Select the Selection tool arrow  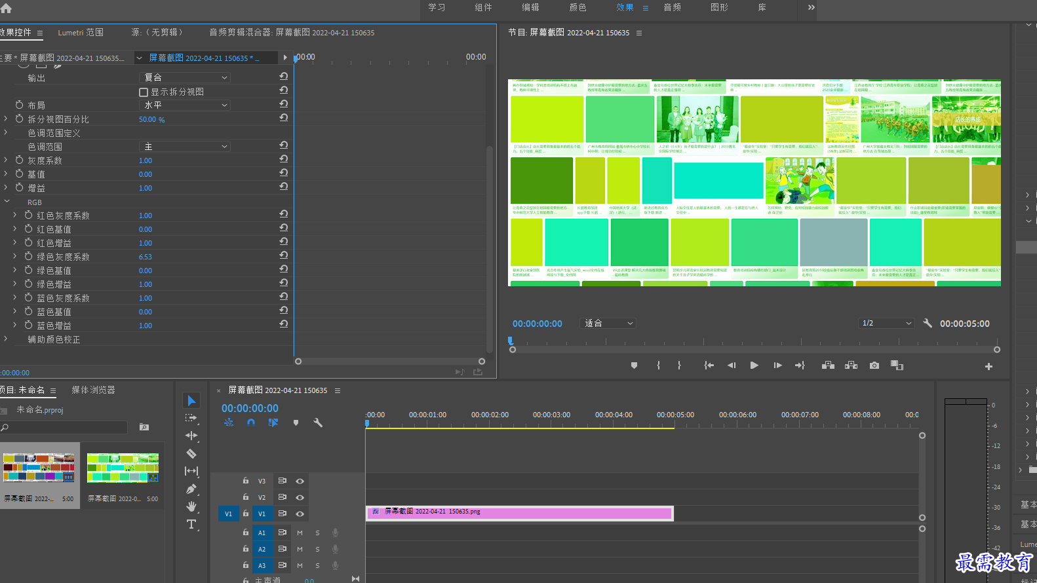[x=191, y=400]
